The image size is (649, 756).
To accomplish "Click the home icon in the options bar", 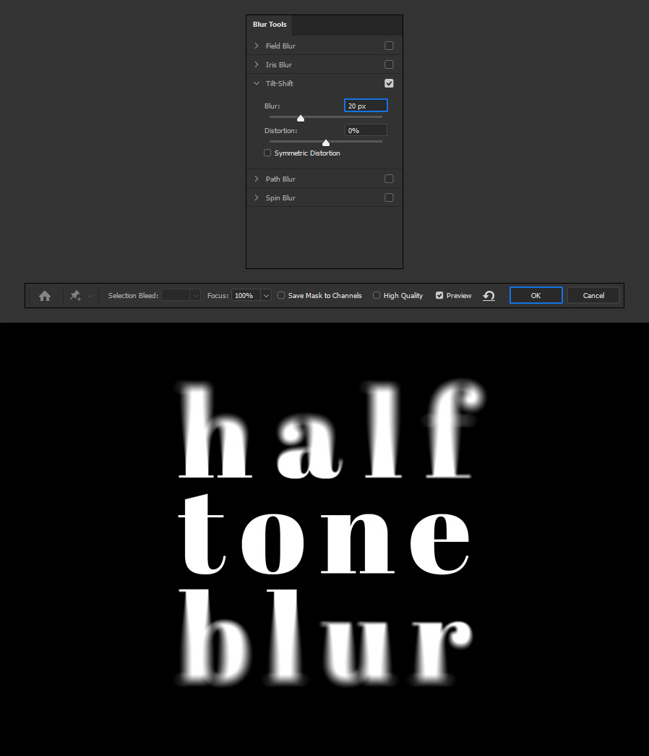I will [45, 296].
